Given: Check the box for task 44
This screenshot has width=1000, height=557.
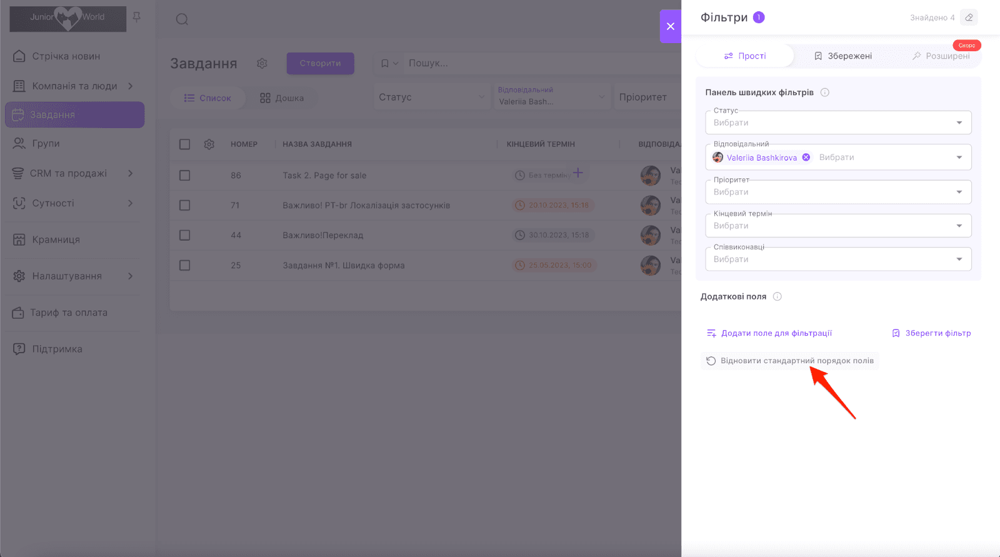Looking at the screenshot, I should coord(184,235).
